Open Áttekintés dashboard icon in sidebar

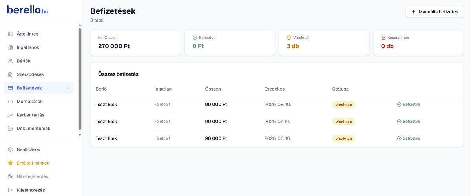pyautogui.click(x=11, y=34)
